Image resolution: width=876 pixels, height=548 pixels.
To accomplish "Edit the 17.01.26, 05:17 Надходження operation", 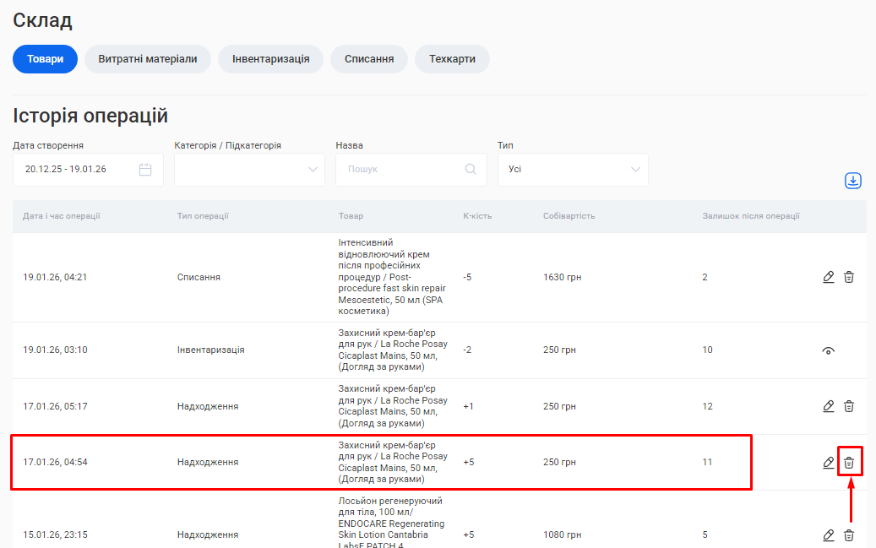I will click(x=829, y=406).
